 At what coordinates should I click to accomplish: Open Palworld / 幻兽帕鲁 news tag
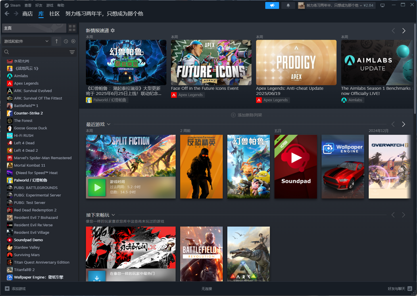(x=107, y=100)
